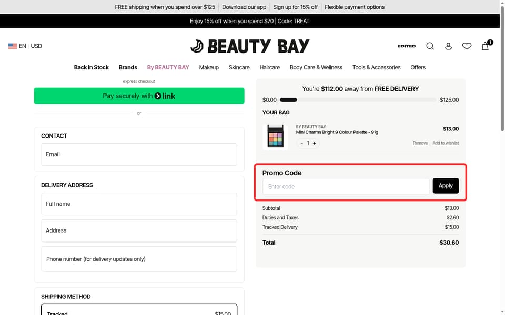Click the Mini Charms palette thumbnail

pos(275,136)
